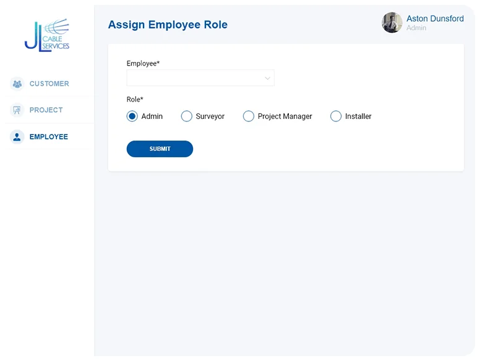Pick the Project Manager radio button
Image resolution: width=480 pixels, height=361 pixels.
coord(249,116)
